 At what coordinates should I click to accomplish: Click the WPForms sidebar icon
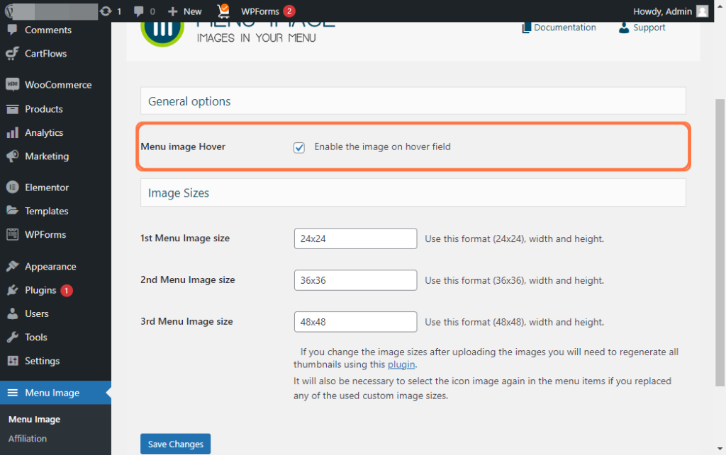tap(13, 234)
